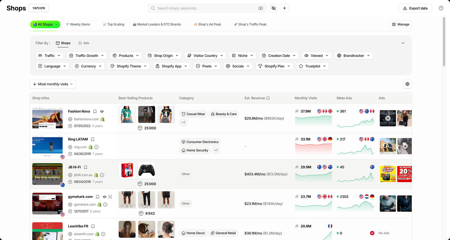Click the plus button next to the search bar
The height and width of the screenshot is (240, 450).
[x=284, y=8]
